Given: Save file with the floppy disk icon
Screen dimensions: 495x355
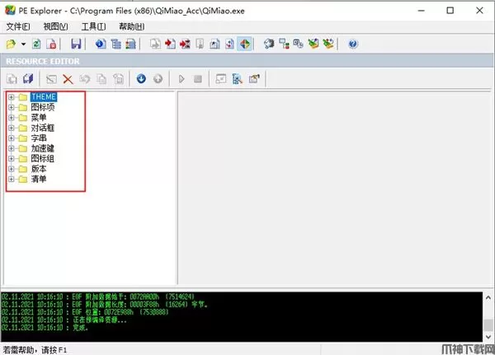Looking at the screenshot, I should pos(76,44).
